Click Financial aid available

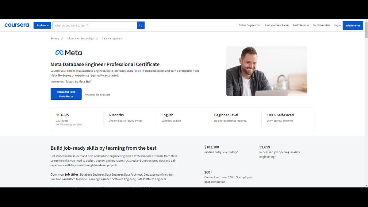(97, 95)
